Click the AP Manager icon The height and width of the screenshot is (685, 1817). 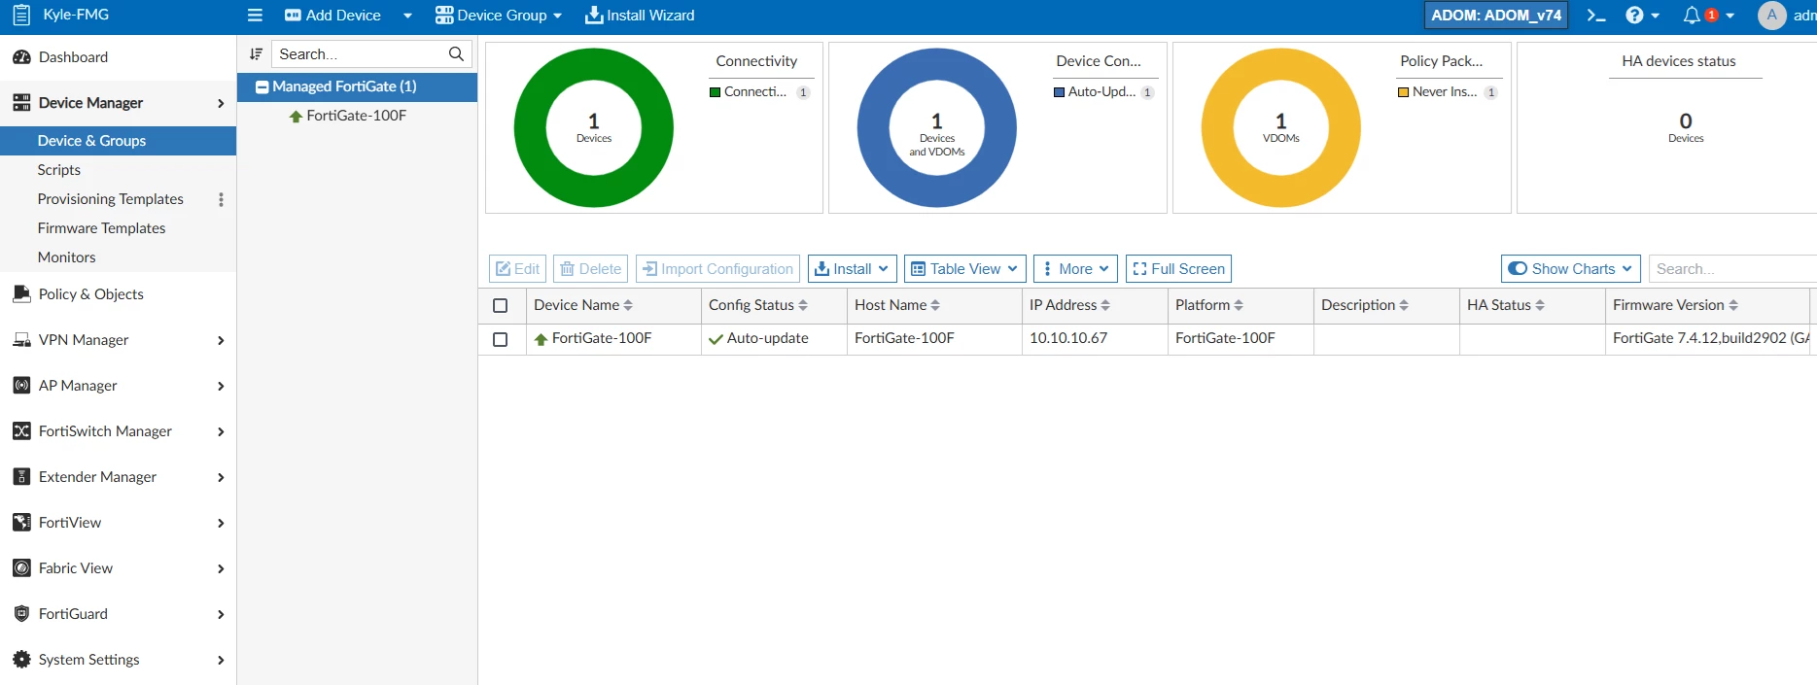click(21, 386)
